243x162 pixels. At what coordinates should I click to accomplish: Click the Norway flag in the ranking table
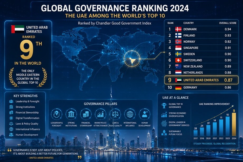[178, 41]
